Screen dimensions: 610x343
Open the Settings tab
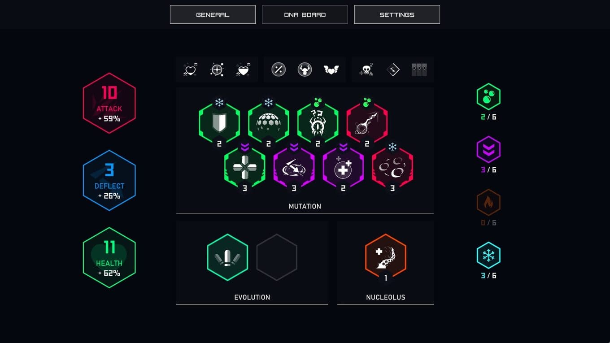(x=397, y=14)
